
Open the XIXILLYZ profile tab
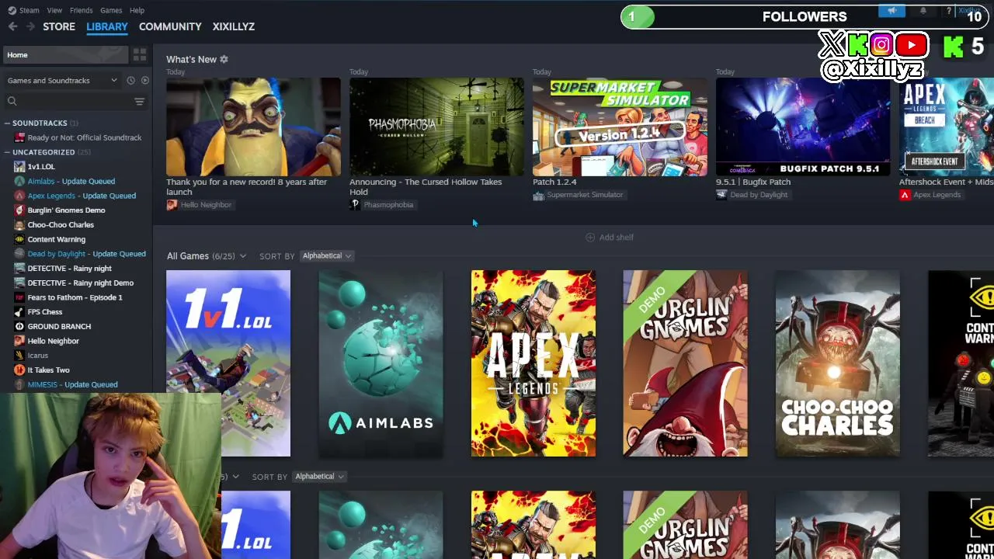pos(234,26)
